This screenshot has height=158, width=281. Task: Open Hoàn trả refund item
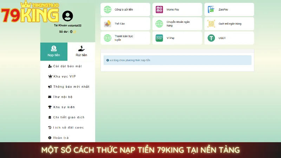(x=61, y=138)
